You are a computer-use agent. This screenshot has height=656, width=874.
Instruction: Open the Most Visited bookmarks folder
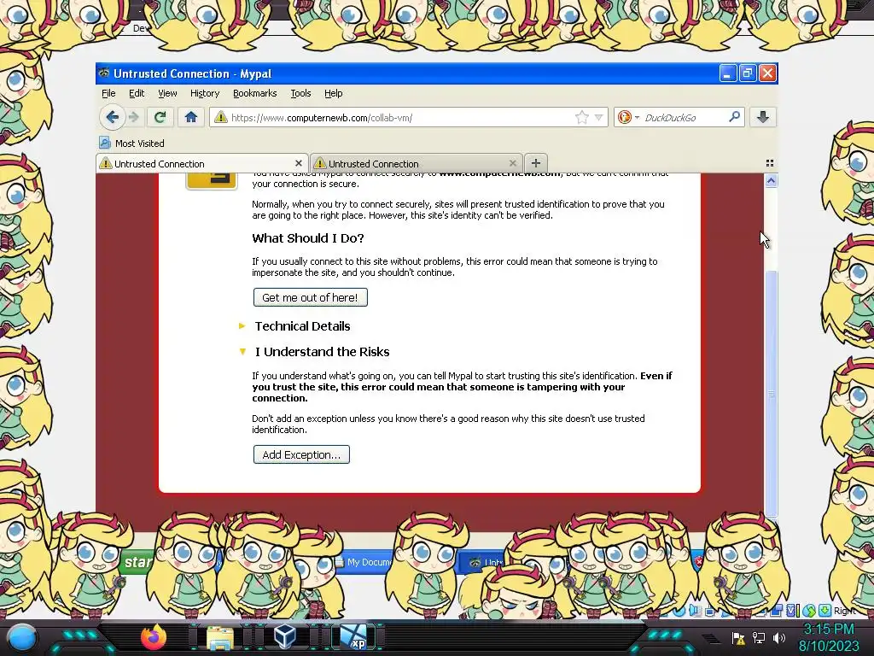coord(132,143)
